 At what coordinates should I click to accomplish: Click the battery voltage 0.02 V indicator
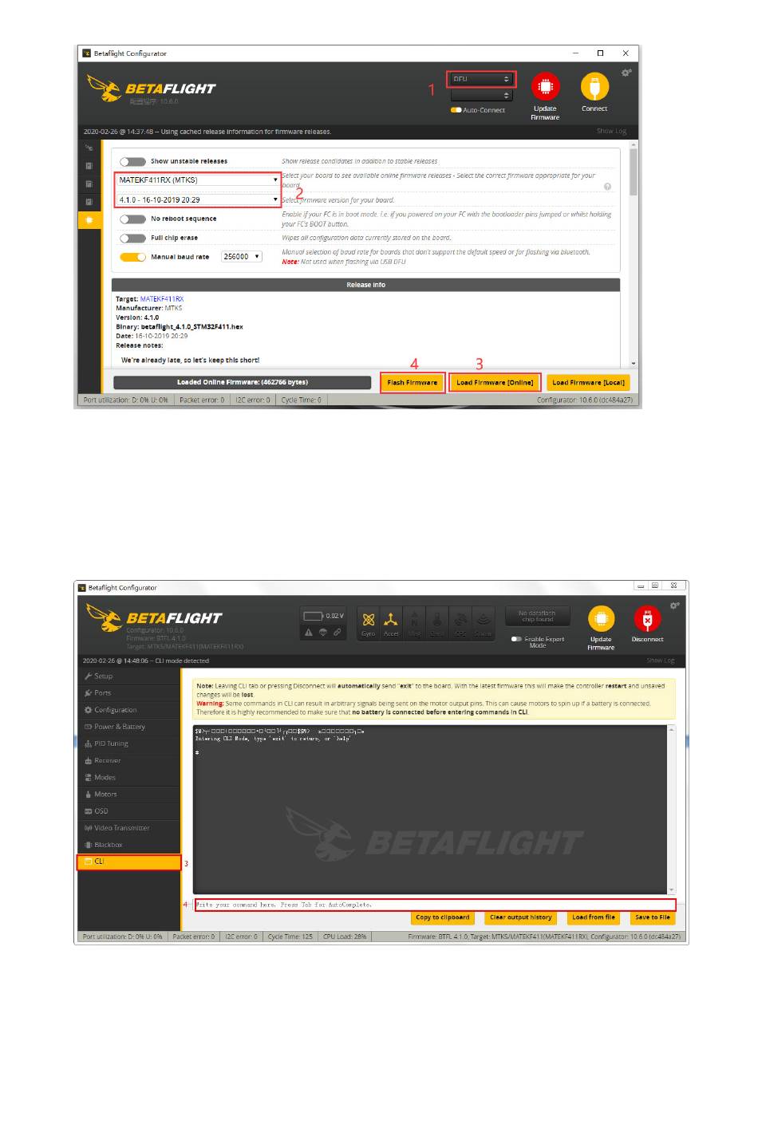[x=324, y=616]
